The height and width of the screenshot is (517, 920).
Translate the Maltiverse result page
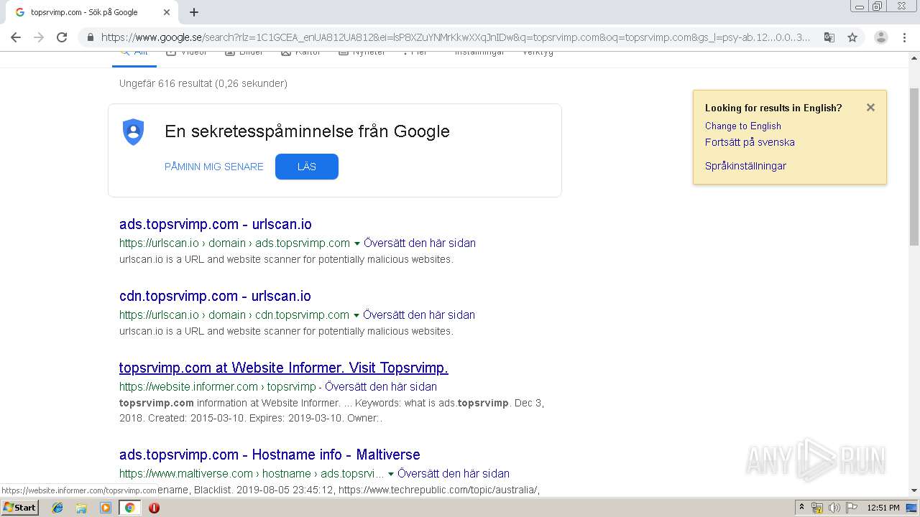click(x=454, y=473)
